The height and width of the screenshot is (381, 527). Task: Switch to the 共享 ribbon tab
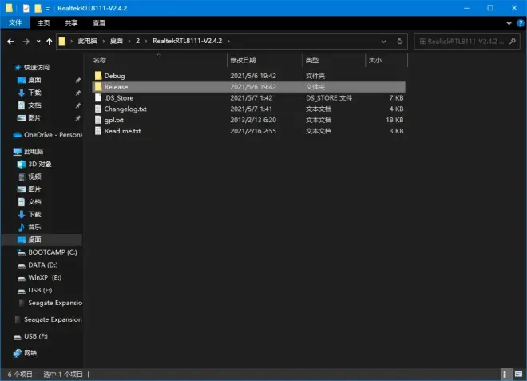click(71, 22)
